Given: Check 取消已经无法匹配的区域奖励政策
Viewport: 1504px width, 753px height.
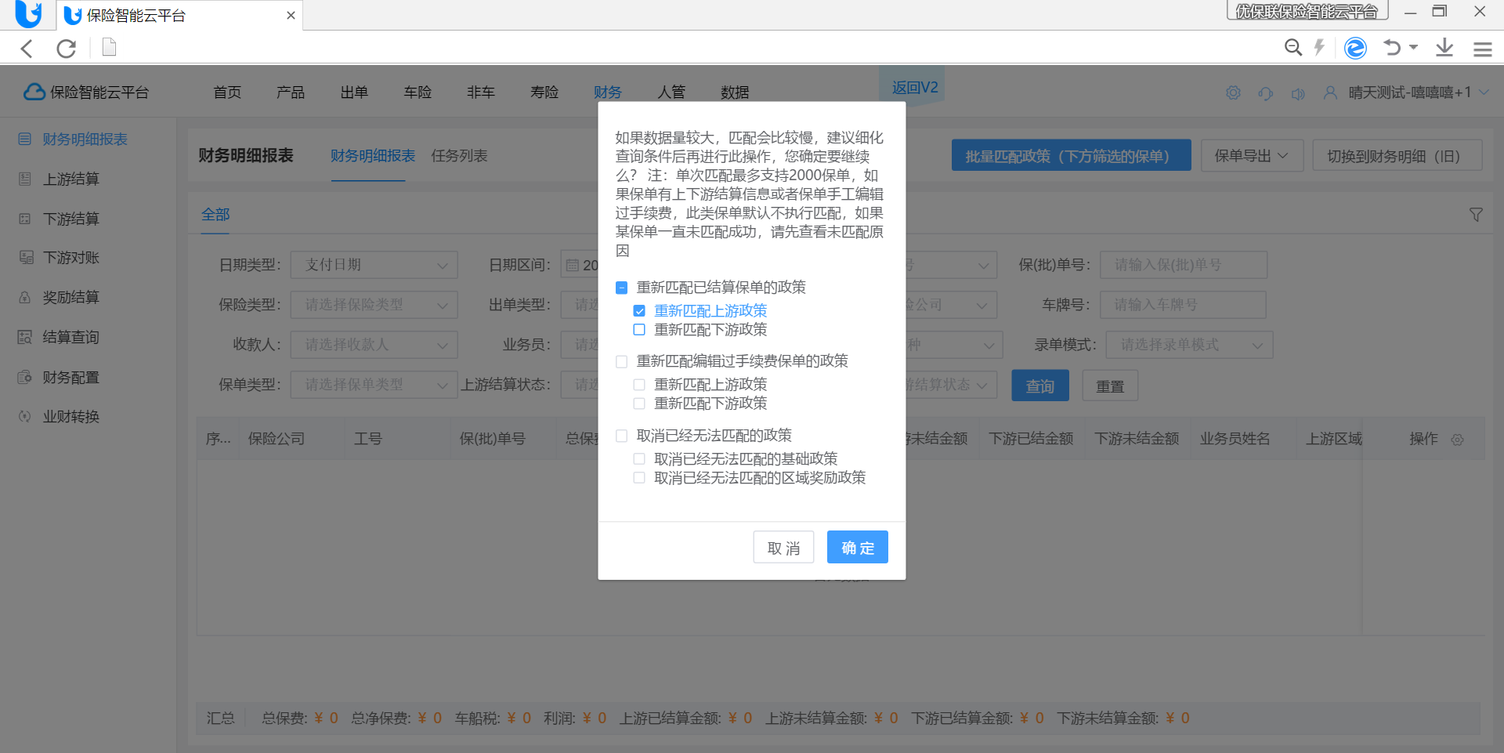Looking at the screenshot, I should coord(640,478).
